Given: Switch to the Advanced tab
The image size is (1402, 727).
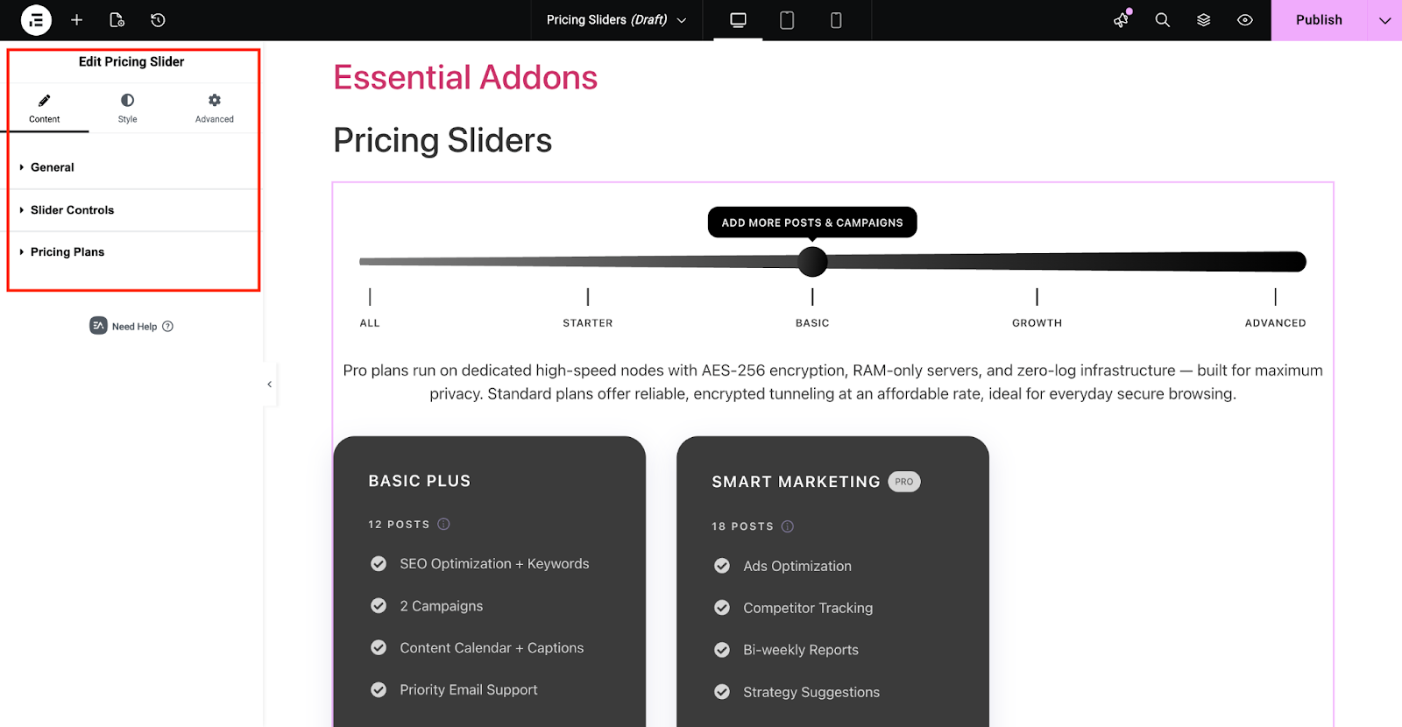Looking at the screenshot, I should tap(213, 107).
